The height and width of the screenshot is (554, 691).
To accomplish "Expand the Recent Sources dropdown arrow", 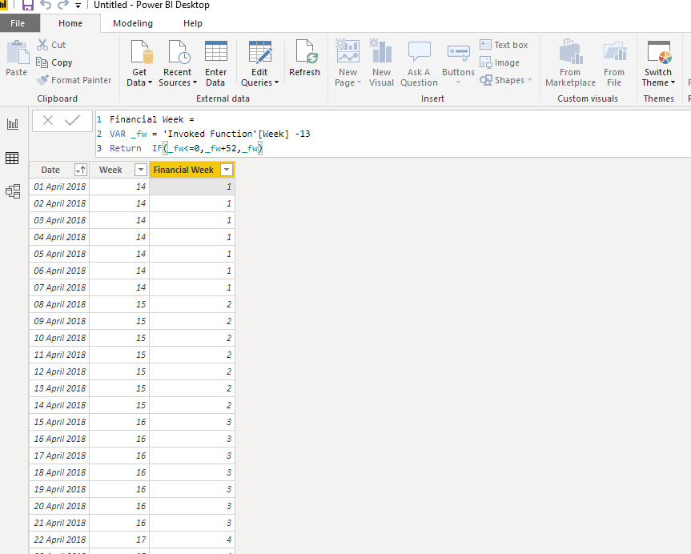I will pyautogui.click(x=195, y=82).
